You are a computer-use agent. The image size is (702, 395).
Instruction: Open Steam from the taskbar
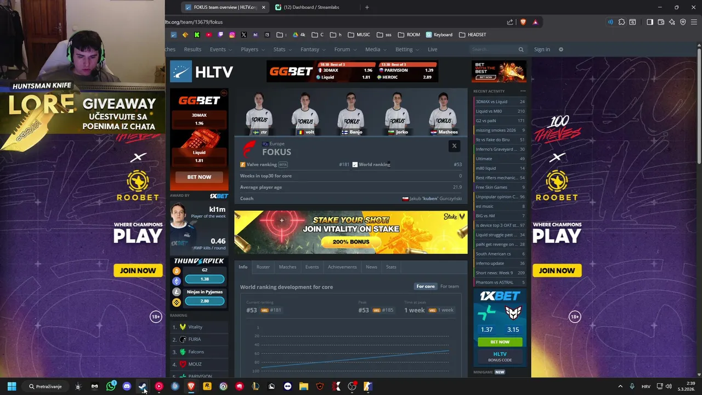click(x=143, y=386)
